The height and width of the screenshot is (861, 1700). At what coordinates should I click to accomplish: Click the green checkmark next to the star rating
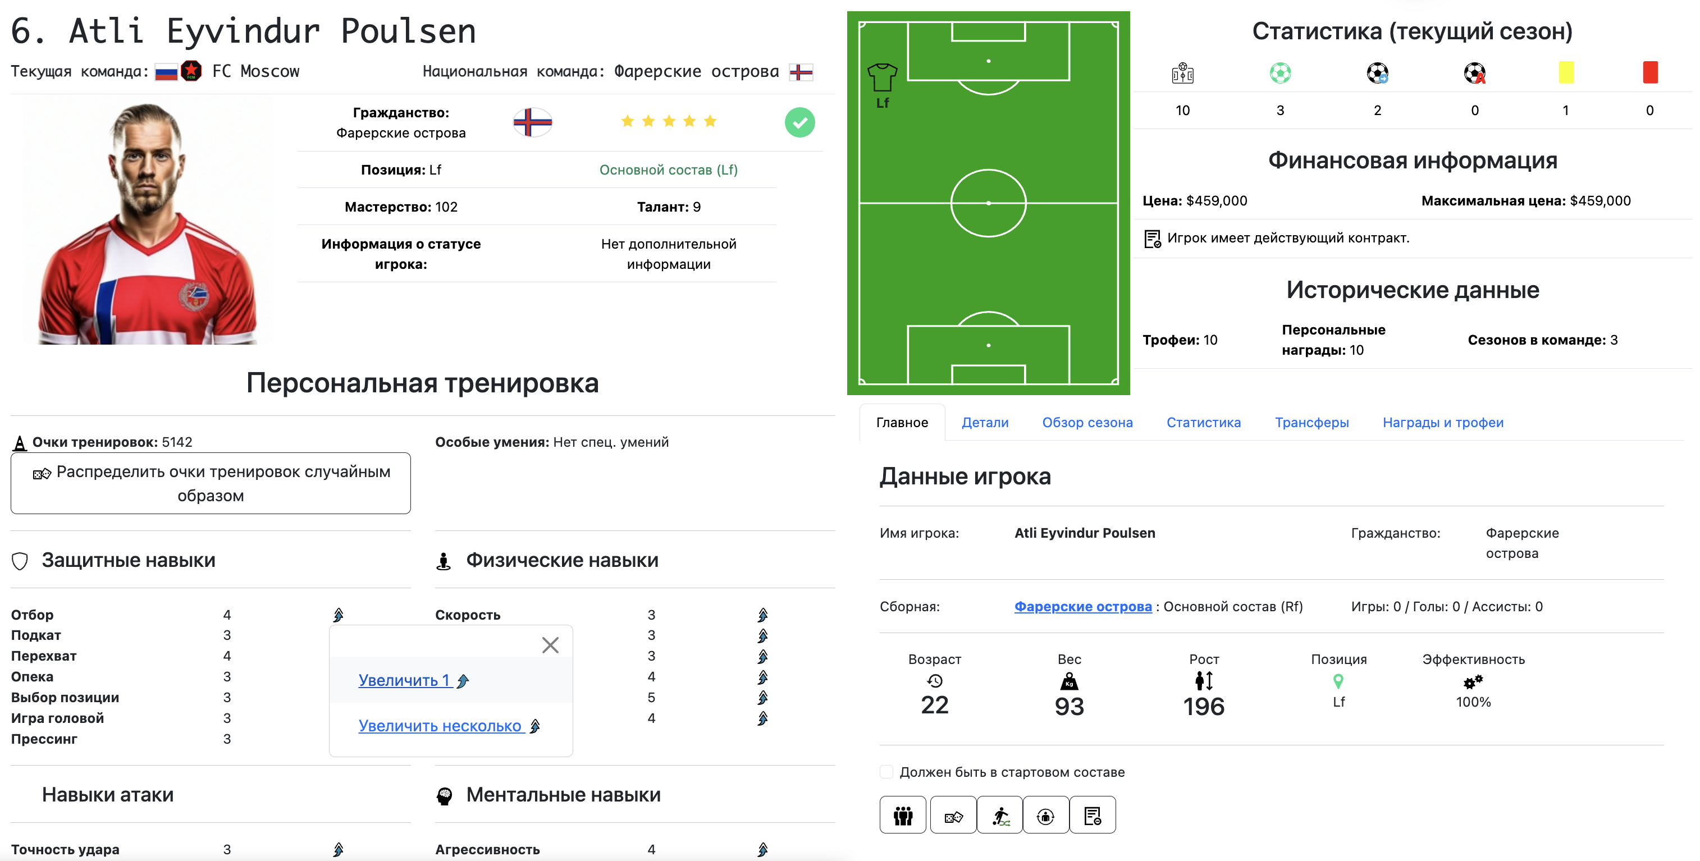pyautogui.click(x=800, y=122)
